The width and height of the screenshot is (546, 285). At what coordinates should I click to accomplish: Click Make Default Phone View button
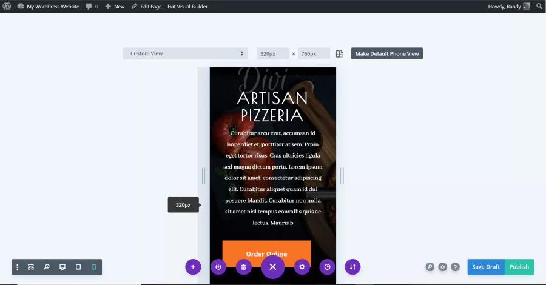387,53
